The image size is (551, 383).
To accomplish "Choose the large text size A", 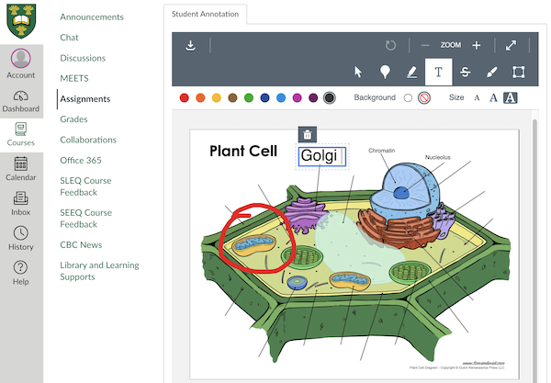I will [x=511, y=97].
